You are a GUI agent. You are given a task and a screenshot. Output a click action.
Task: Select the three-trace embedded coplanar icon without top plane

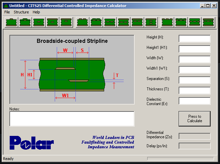195,22
